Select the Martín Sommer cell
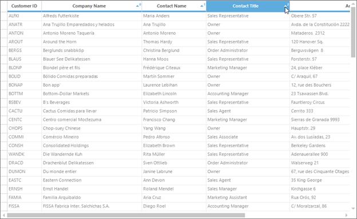Viewport: 357px width, 219px height. pos(174,76)
